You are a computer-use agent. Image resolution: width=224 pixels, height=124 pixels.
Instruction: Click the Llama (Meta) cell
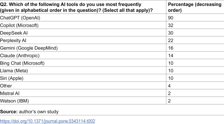coord(14,70)
